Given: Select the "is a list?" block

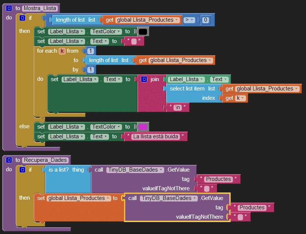Looking at the screenshot, I should pos(60,170).
